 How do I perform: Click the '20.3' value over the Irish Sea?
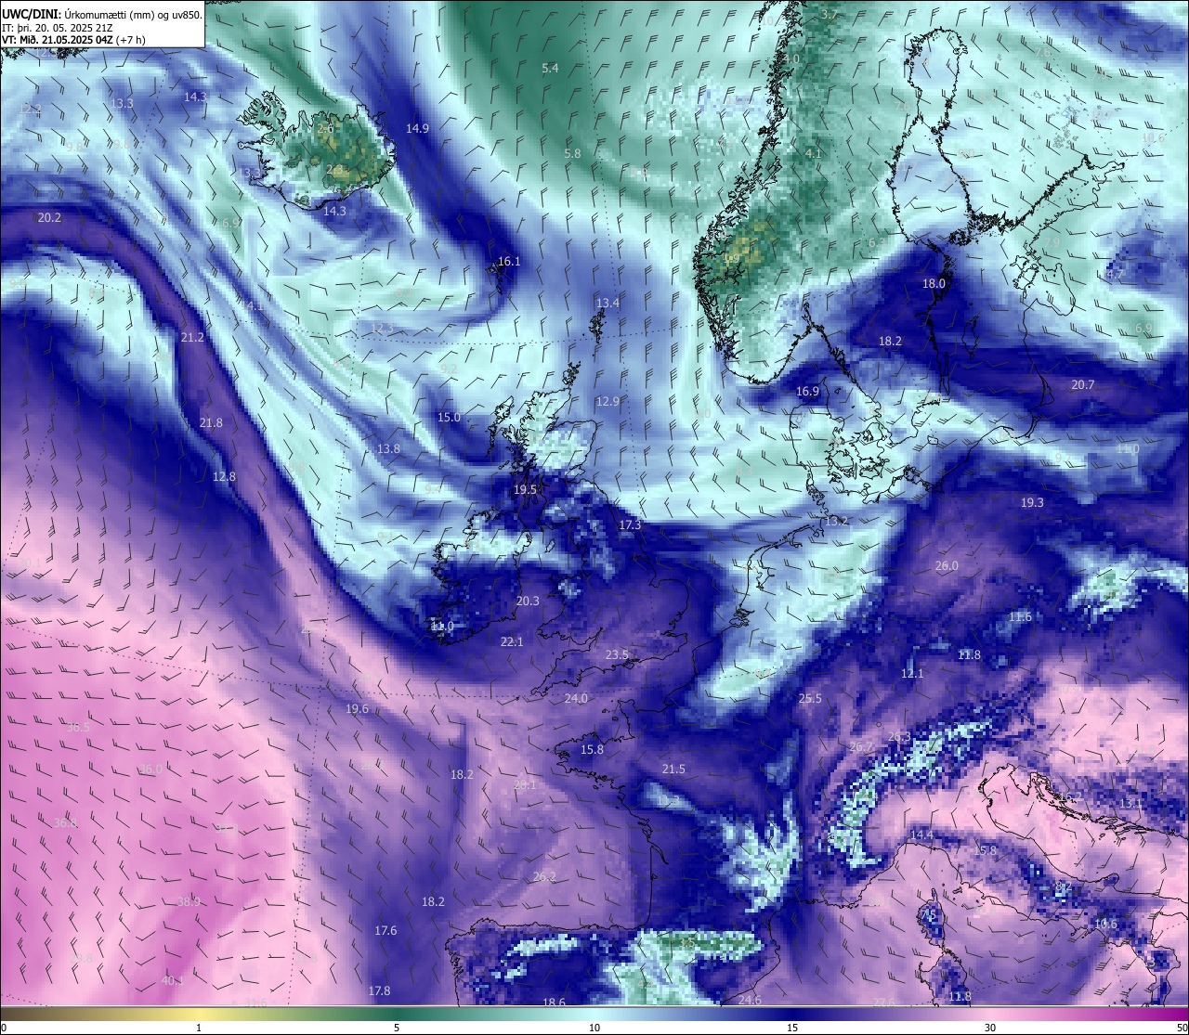coord(528,602)
